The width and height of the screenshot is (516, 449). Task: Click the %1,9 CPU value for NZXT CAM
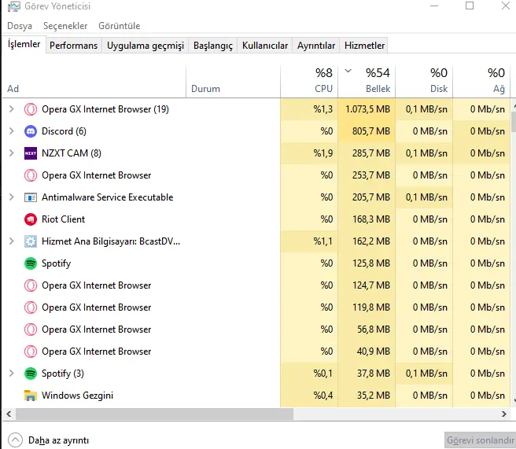pos(323,153)
